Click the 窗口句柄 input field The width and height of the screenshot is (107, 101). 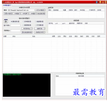(x=15, y=25)
